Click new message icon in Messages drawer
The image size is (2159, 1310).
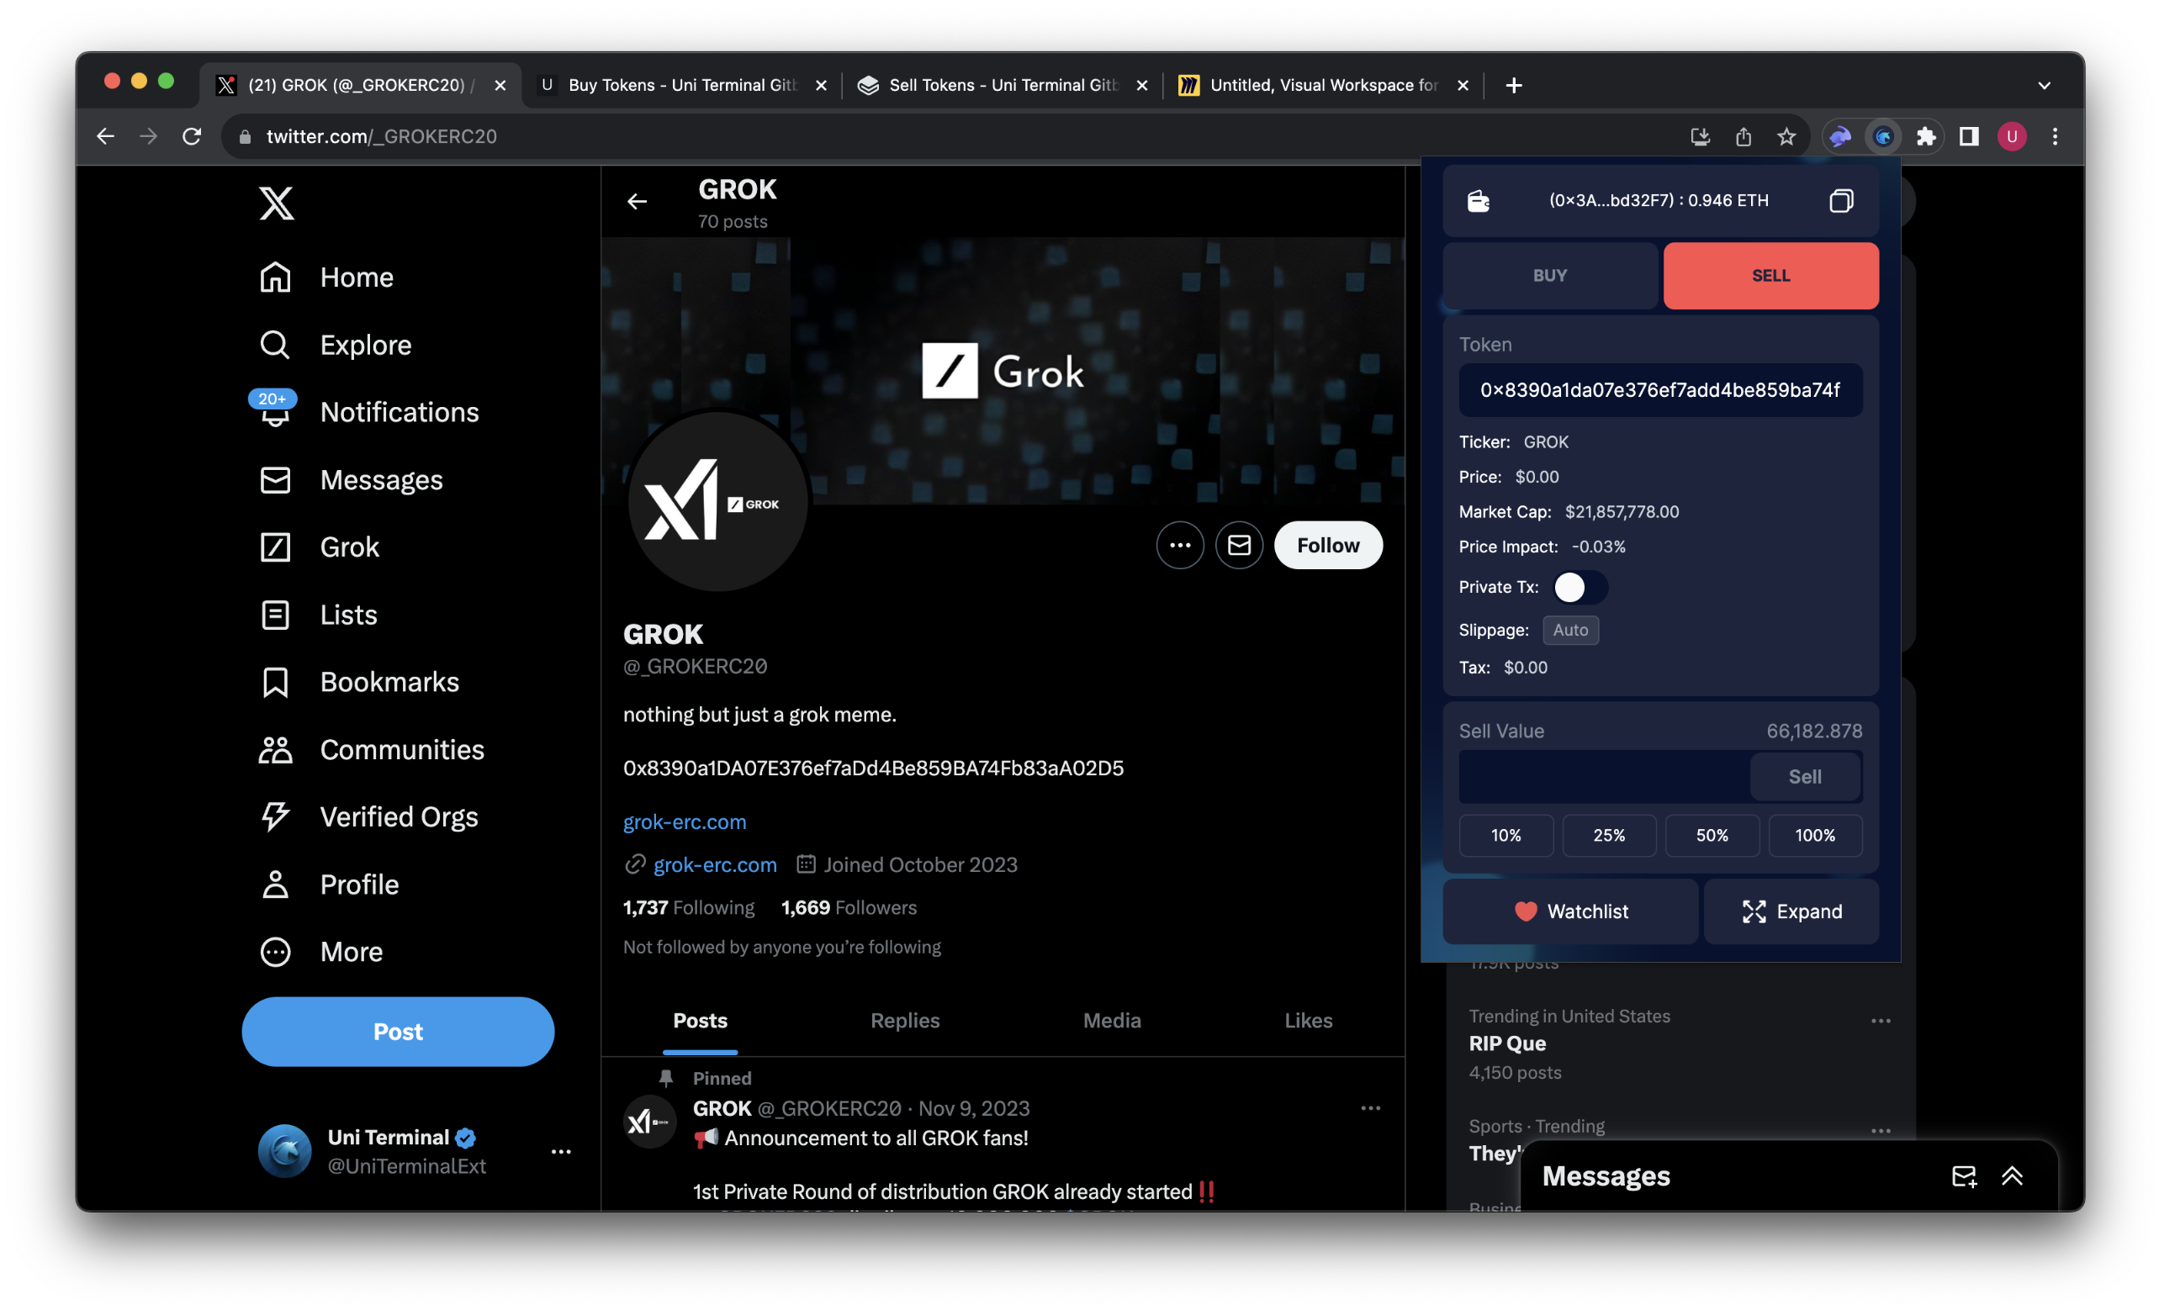(x=1963, y=1176)
